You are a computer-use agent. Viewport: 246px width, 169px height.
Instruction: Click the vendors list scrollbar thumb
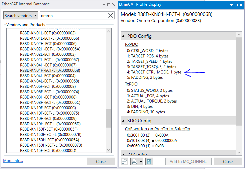pyautogui.click(x=108, y=118)
